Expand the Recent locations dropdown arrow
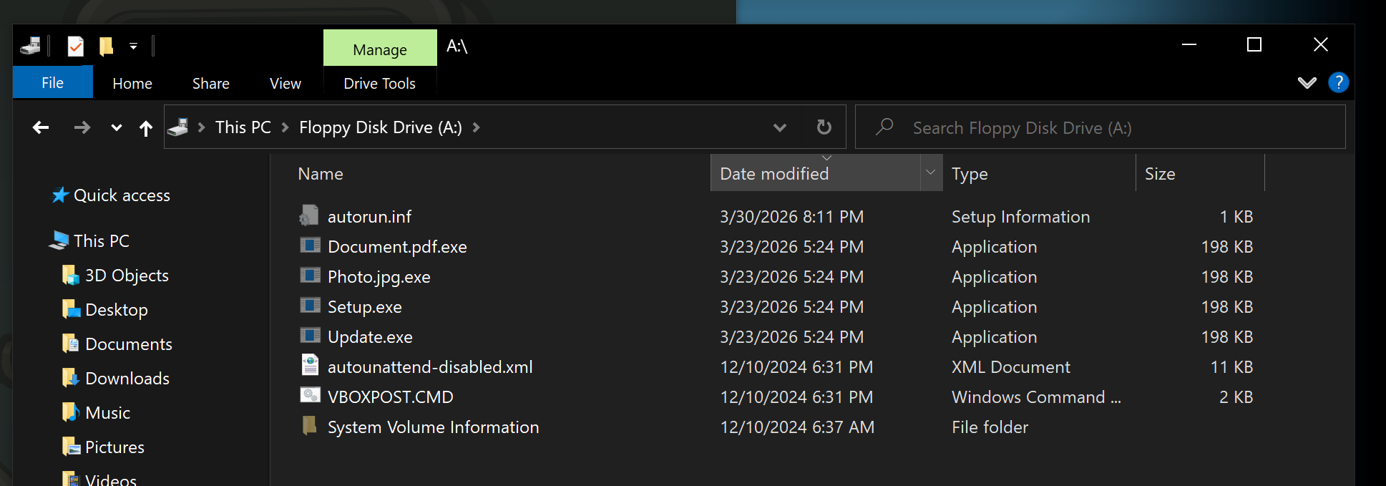Viewport: 1386px width, 486px height. [116, 128]
